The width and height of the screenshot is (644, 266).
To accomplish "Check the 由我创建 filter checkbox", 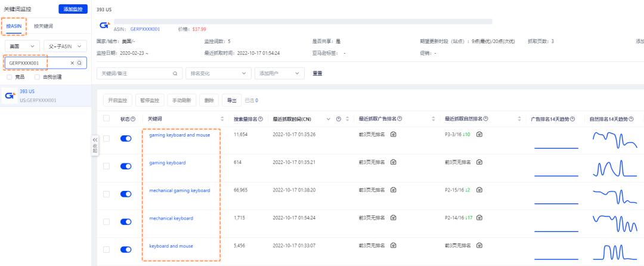I will [x=37, y=77].
